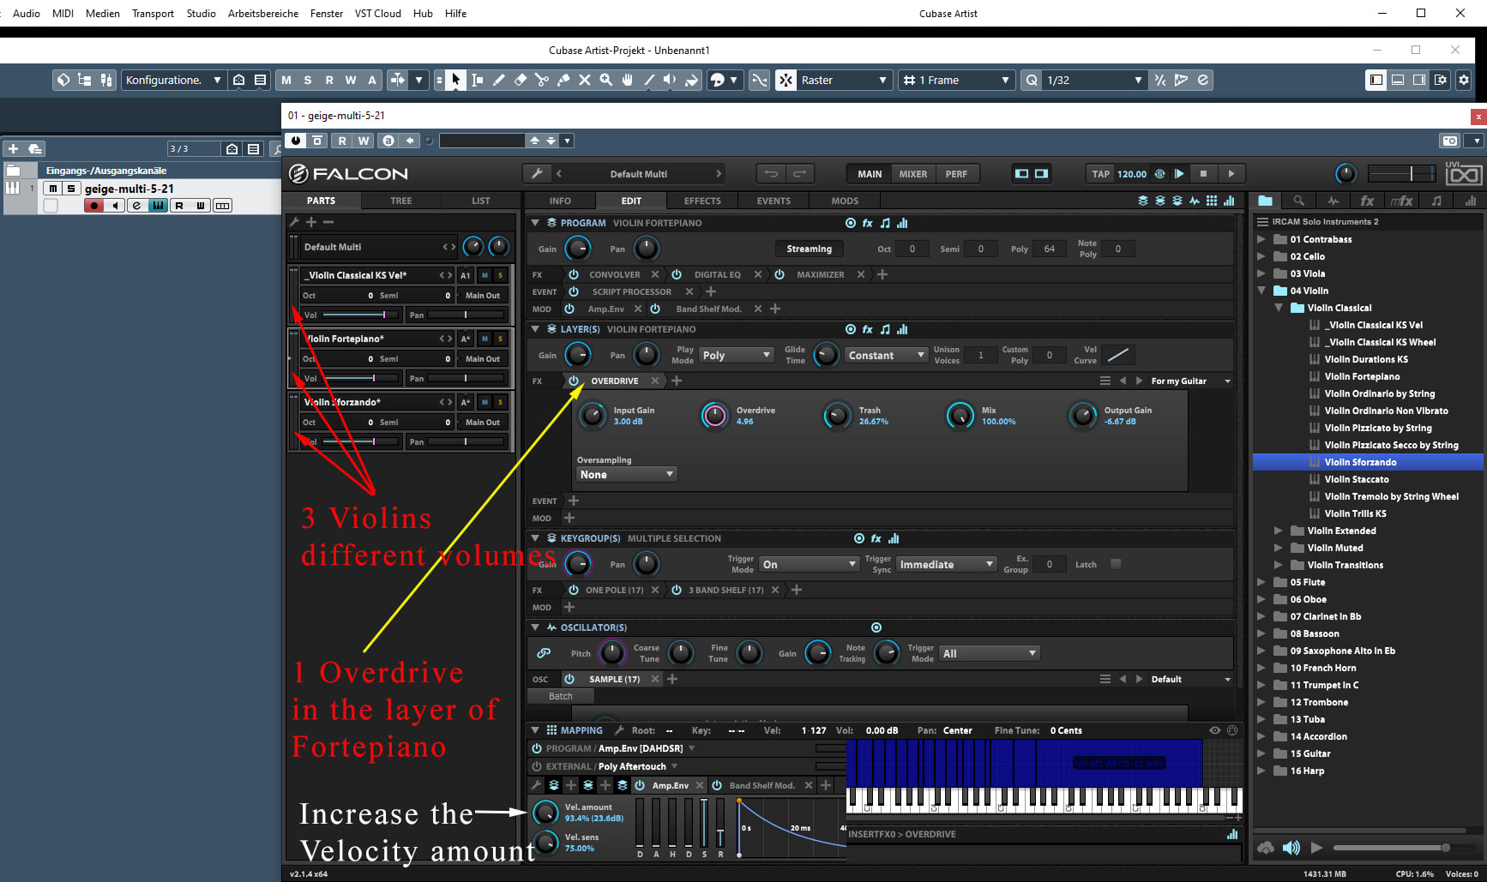The width and height of the screenshot is (1487, 882).
Task: Select the Violin Fortepiano preset in browser
Action: point(1362,376)
